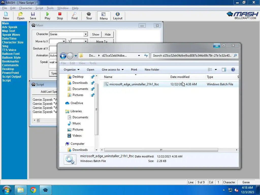Viewport: 260px width, 195px height.
Task: Select TTS Voice in the sidebar
Action: pyautogui.click(x=9, y=50)
